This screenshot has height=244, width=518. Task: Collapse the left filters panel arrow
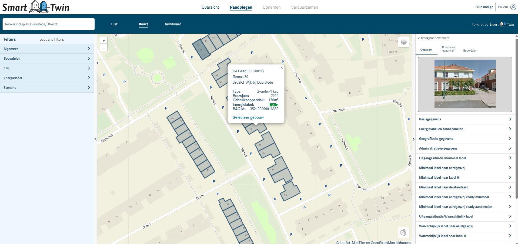tap(95, 139)
